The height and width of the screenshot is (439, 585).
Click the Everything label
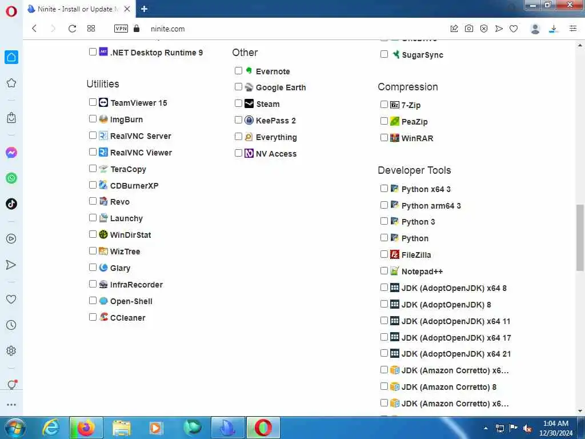pyautogui.click(x=276, y=137)
